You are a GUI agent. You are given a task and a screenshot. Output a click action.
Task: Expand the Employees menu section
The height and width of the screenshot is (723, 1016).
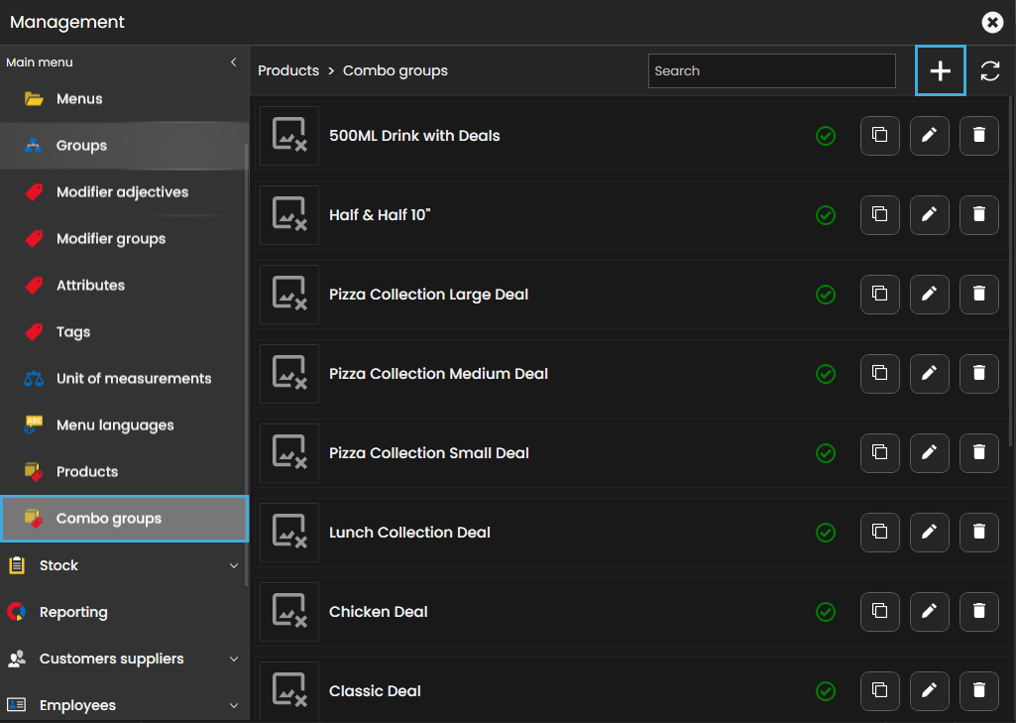234,705
